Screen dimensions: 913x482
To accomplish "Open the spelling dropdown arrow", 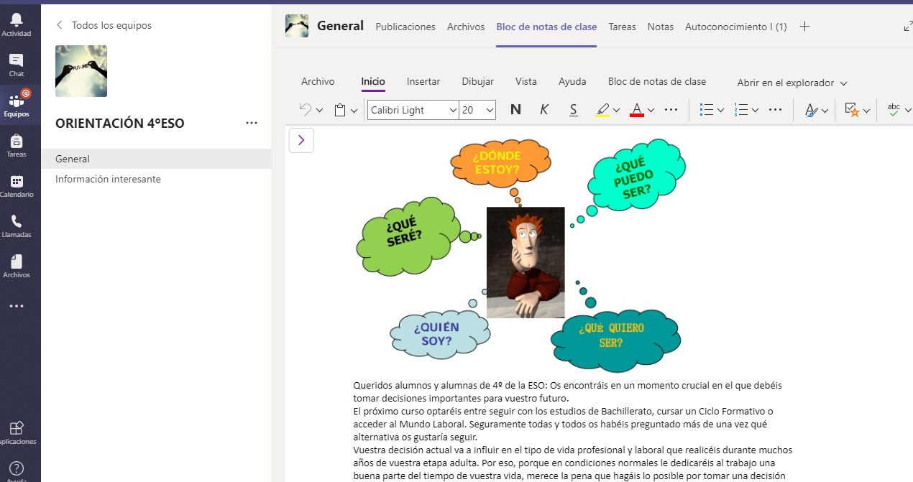I will pos(908,111).
